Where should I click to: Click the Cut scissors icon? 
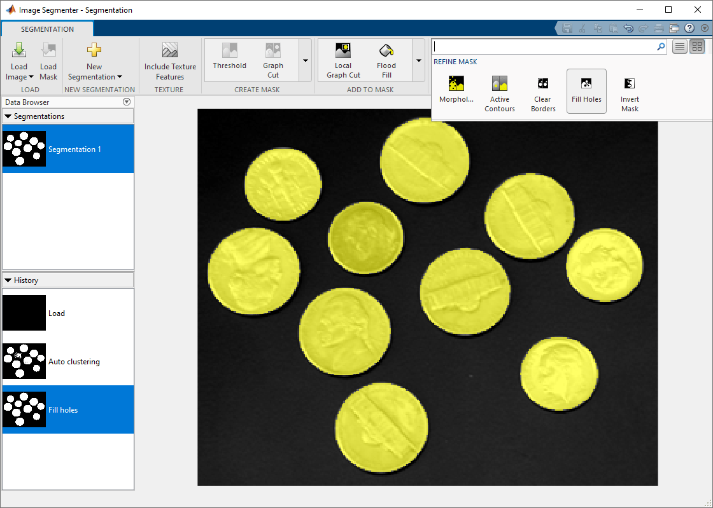coord(582,28)
